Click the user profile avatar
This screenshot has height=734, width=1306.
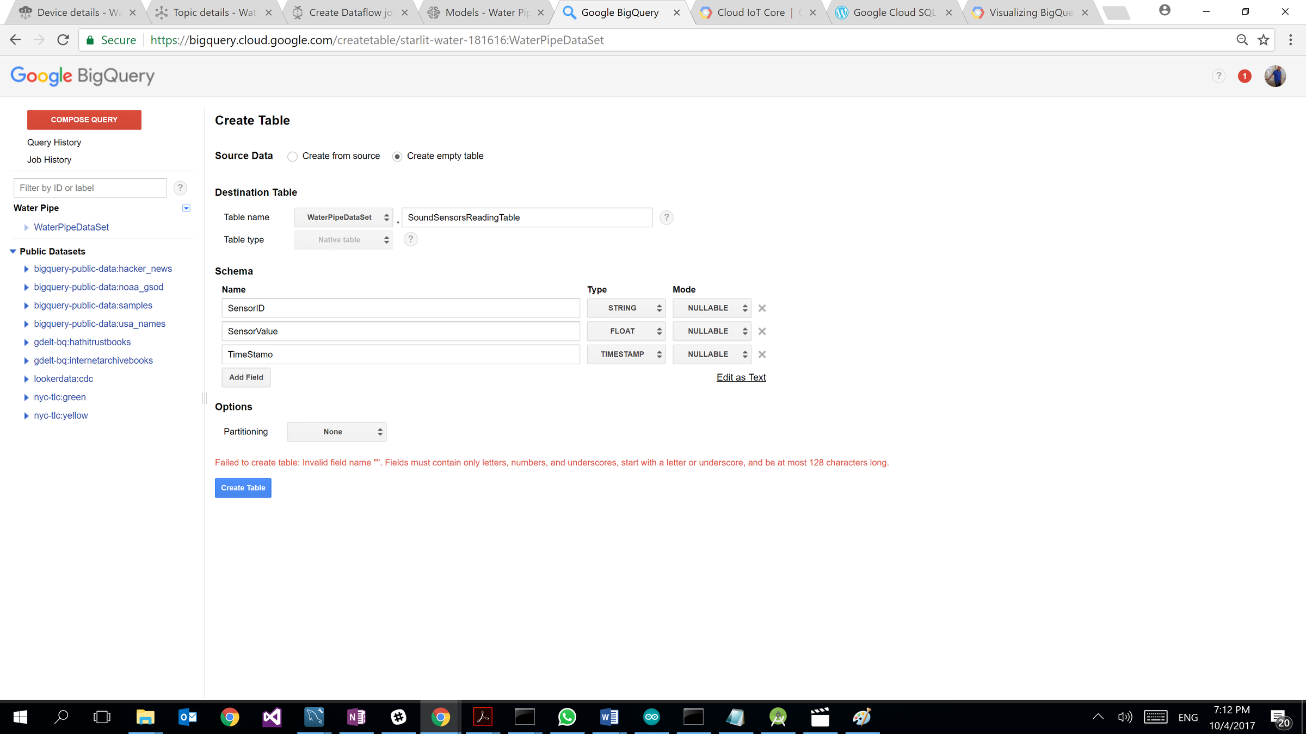(1275, 76)
